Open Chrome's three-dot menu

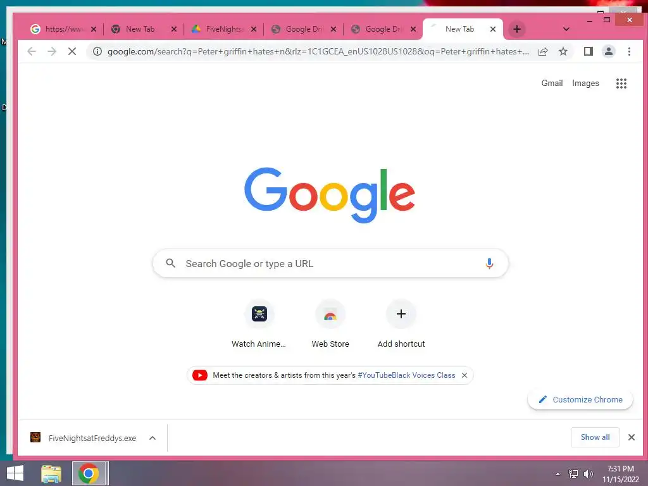tap(629, 51)
